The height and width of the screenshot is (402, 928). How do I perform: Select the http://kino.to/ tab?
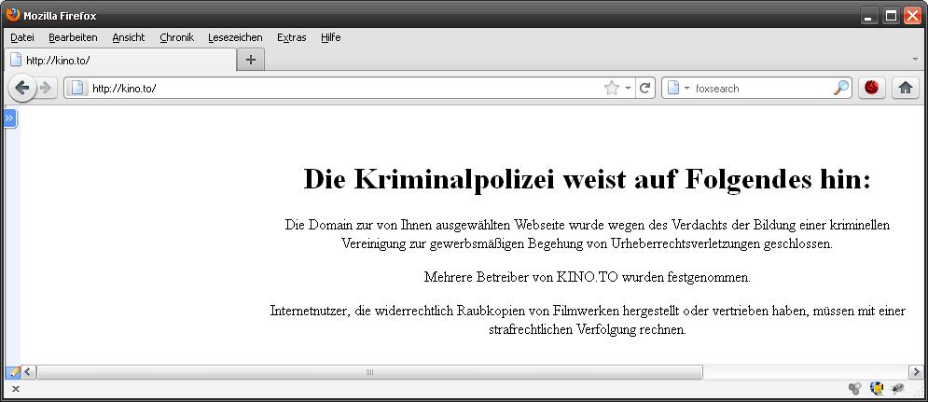point(119,59)
